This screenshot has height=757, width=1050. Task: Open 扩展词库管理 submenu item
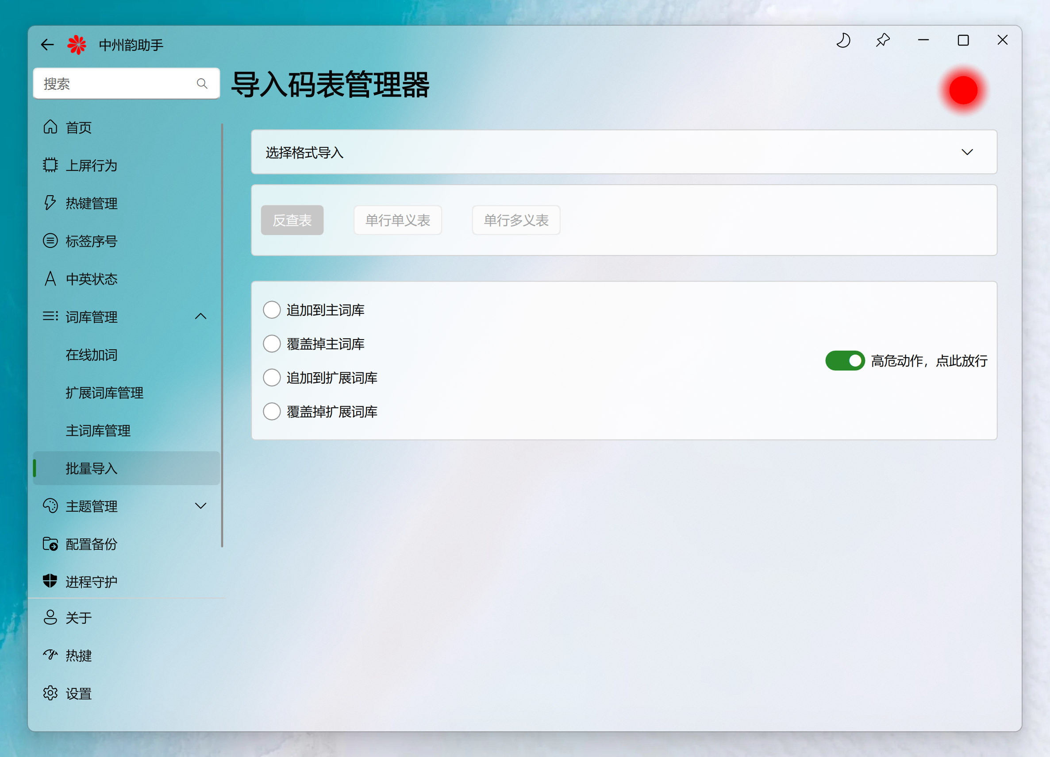pos(104,393)
